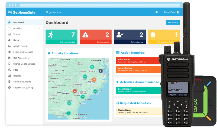Click the sound speaker icon in header
The height and width of the screenshot is (128, 217).
coord(157,12)
